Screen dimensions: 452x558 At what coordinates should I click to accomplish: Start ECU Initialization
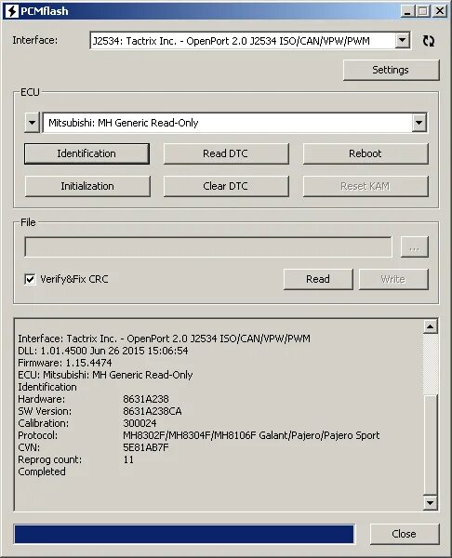click(x=87, y=186)
